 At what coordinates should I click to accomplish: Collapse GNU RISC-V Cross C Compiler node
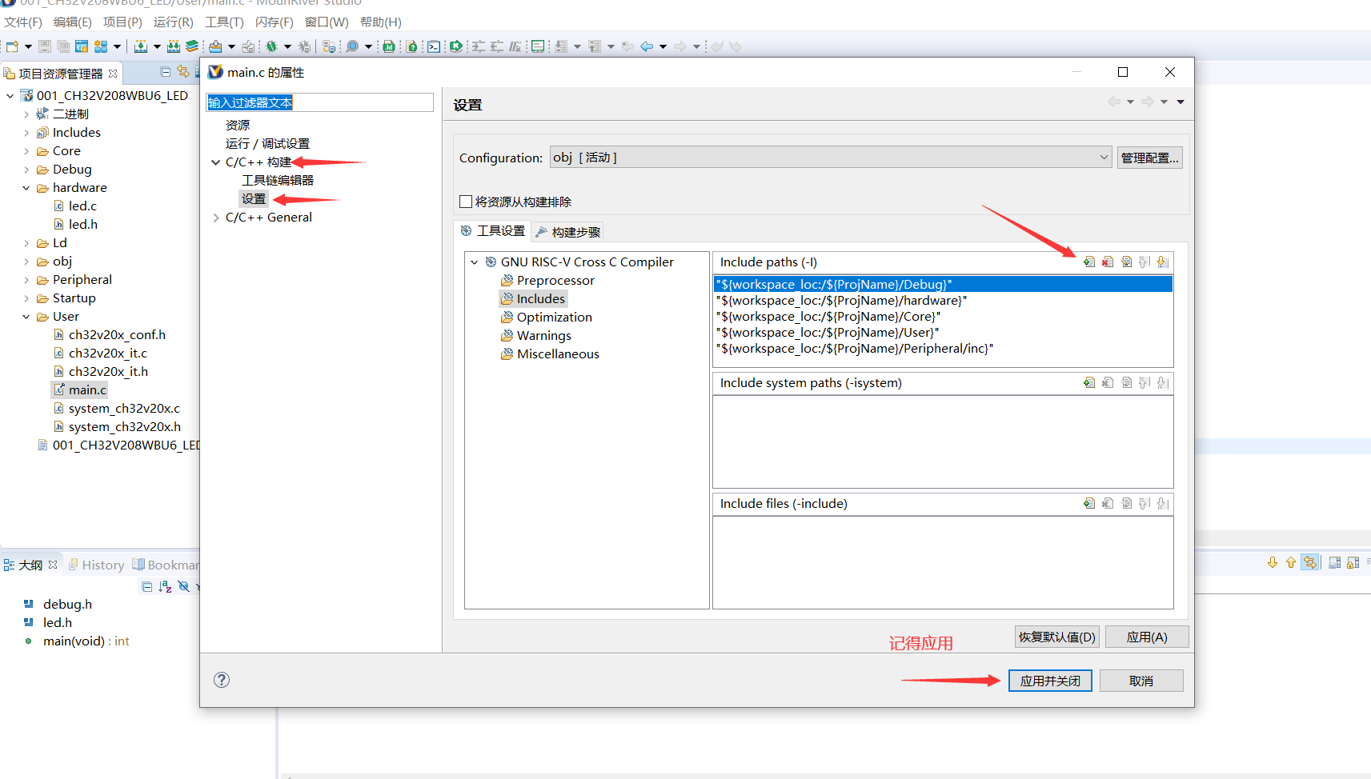point(475,262)
